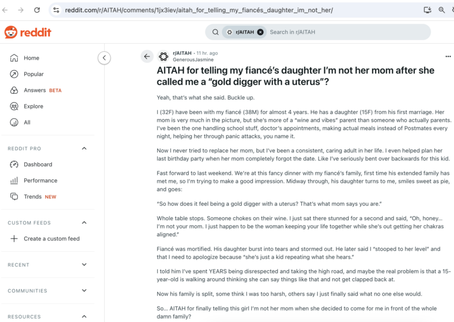Click the paragraph beginning 'Fast forward to last weekend'
The width and height of the screenshot is (454, 322).
coord(303,181)
